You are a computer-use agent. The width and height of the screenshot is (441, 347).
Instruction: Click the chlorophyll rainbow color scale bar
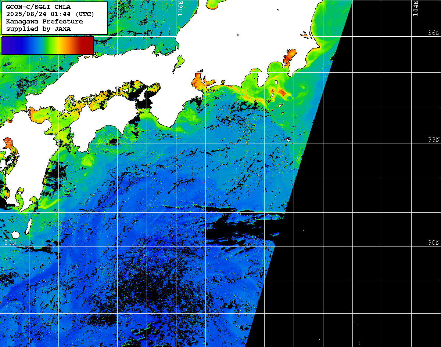47,45
